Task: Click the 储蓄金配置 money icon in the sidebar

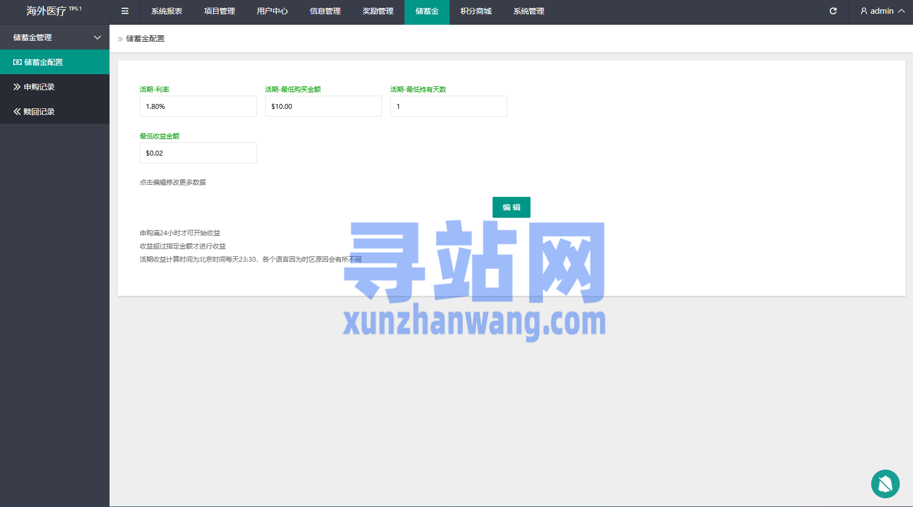Action: (x=18, y=62)
